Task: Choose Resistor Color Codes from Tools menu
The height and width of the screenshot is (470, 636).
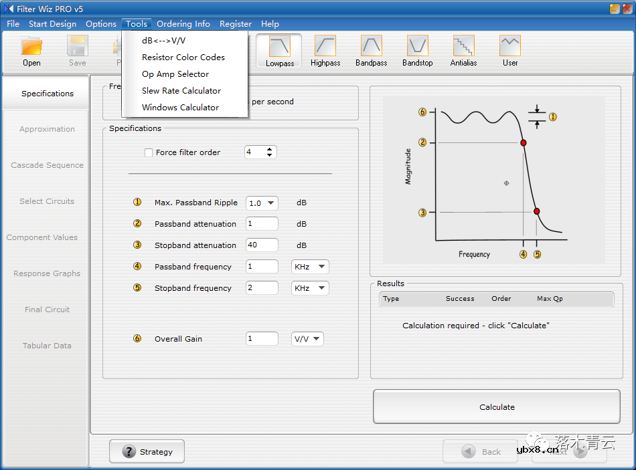Action: 183,57
